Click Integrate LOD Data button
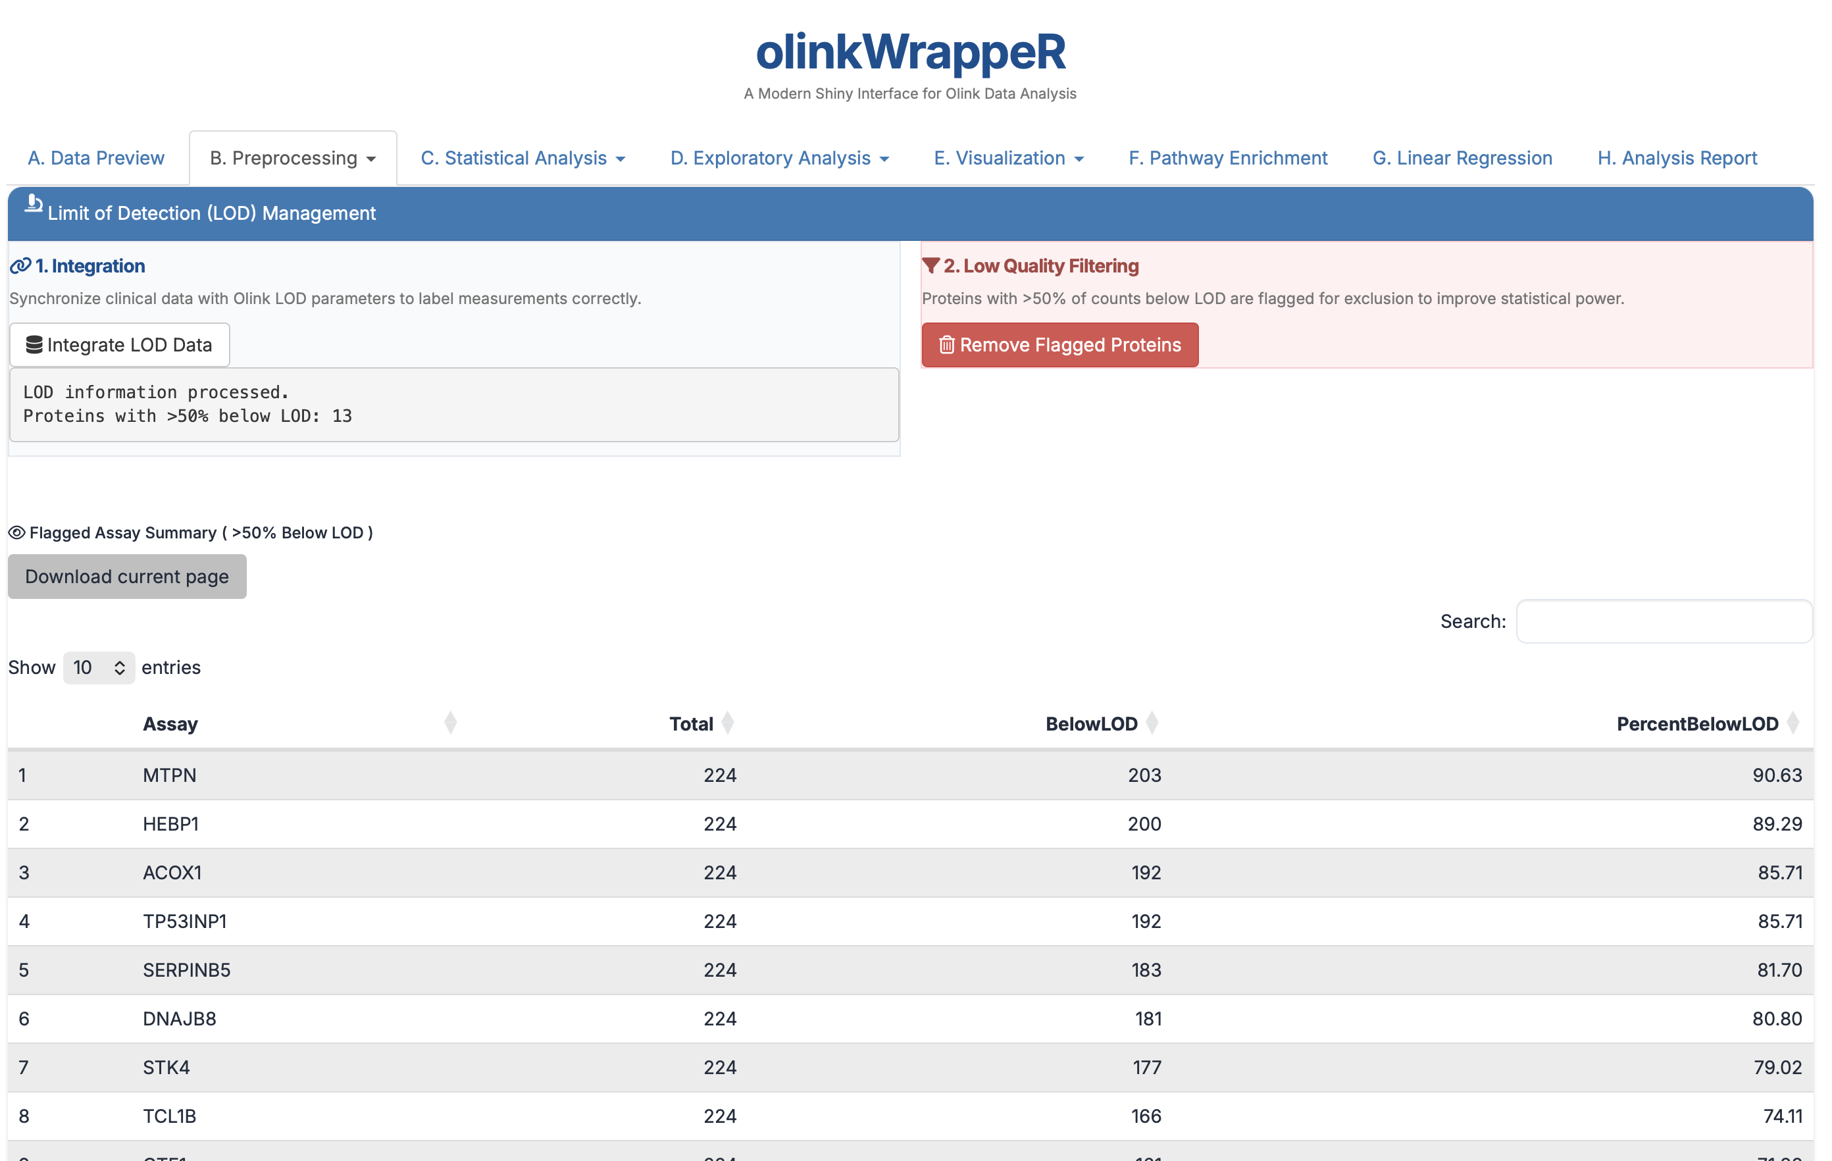The height and width of the screenshot is (1161, 1832). click(x=120, y=345)
